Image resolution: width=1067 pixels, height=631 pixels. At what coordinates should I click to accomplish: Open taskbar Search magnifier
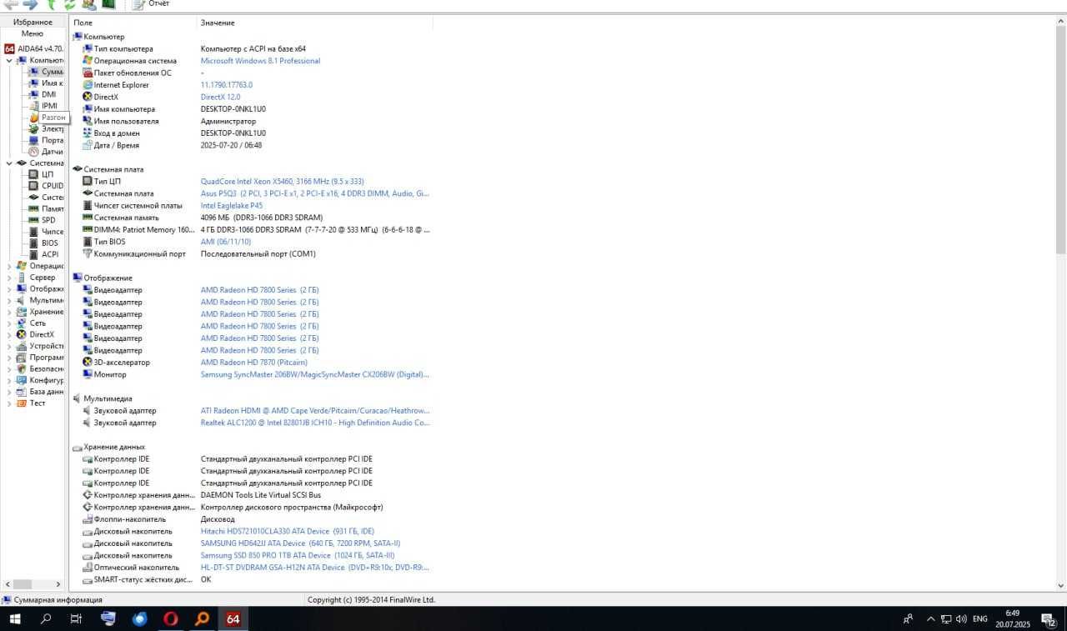(x=46, y=618)
